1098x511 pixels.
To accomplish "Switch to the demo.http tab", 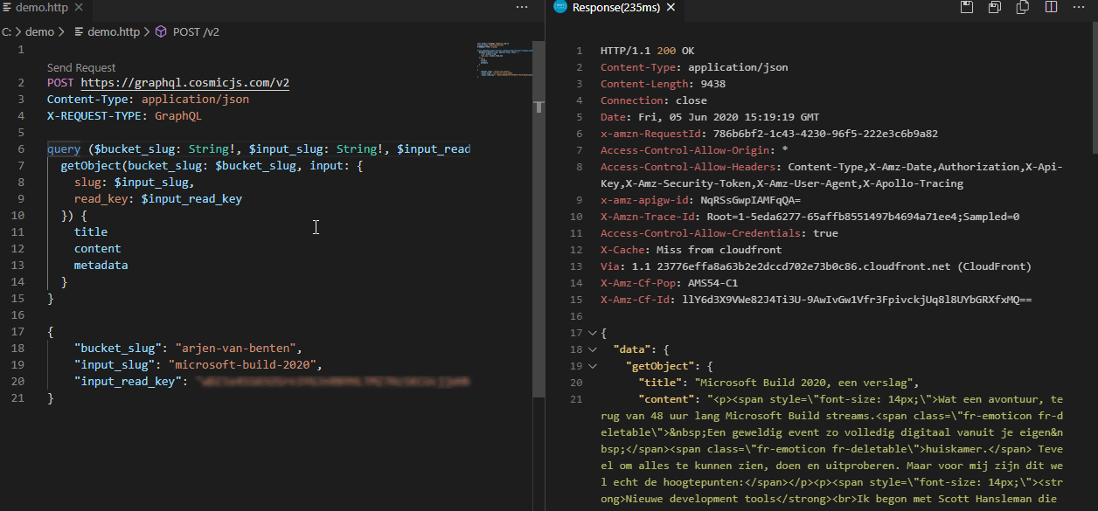I will tap(40, 8).
